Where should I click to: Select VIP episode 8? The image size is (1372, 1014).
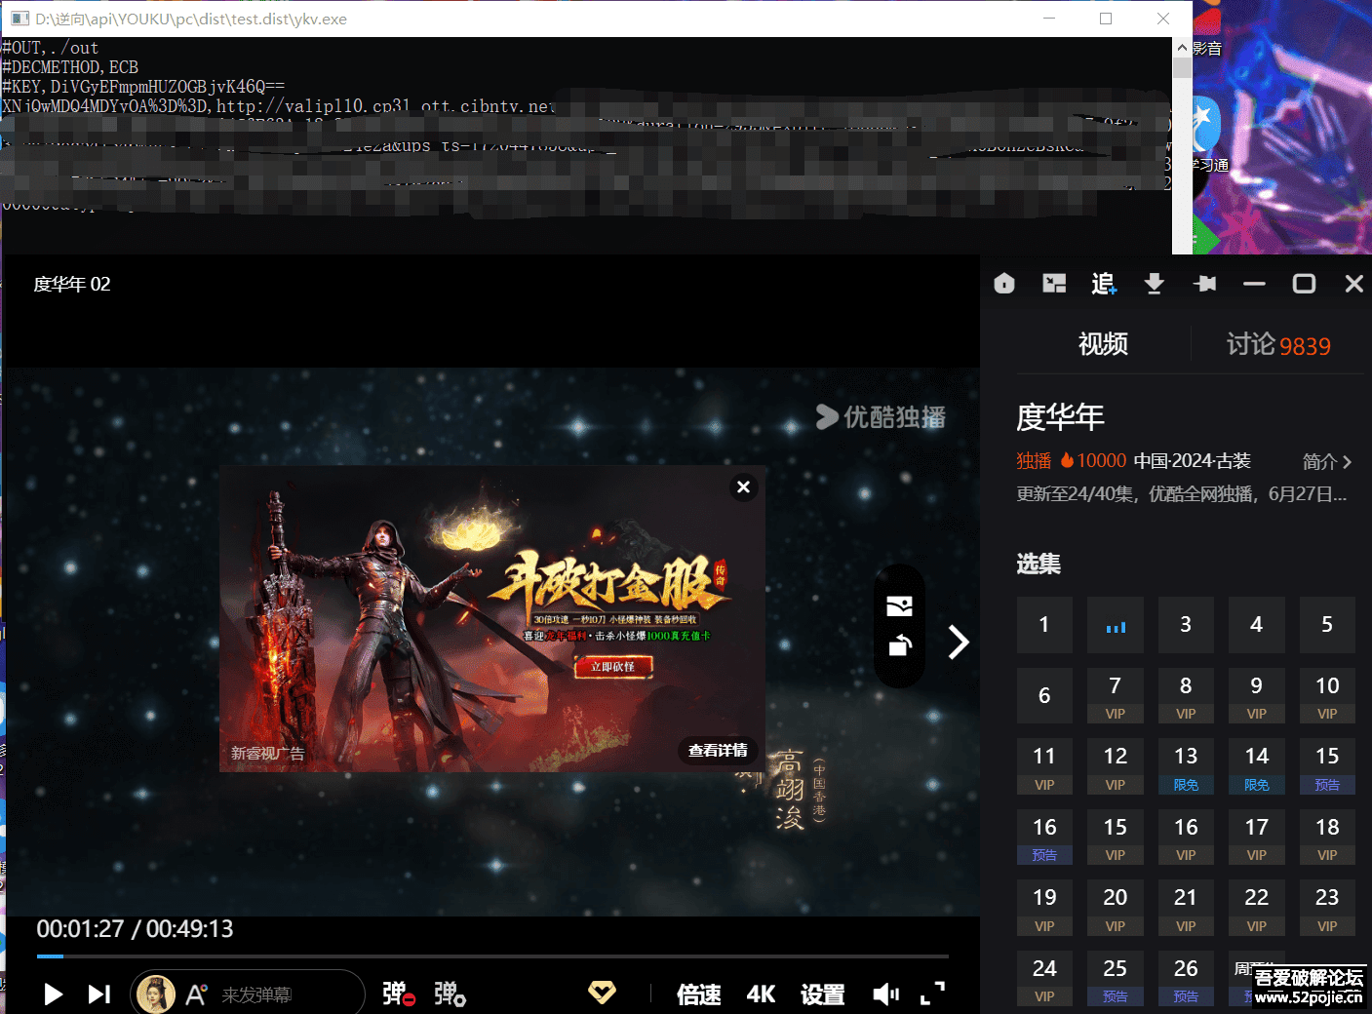tap(1186, 695)
